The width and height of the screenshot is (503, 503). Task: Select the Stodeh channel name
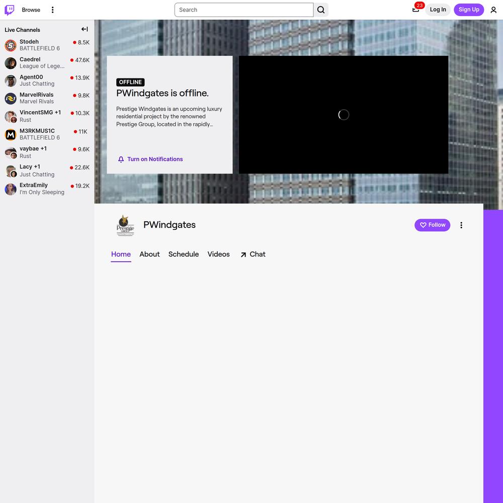pyautogui.click(x=29, y=42)
